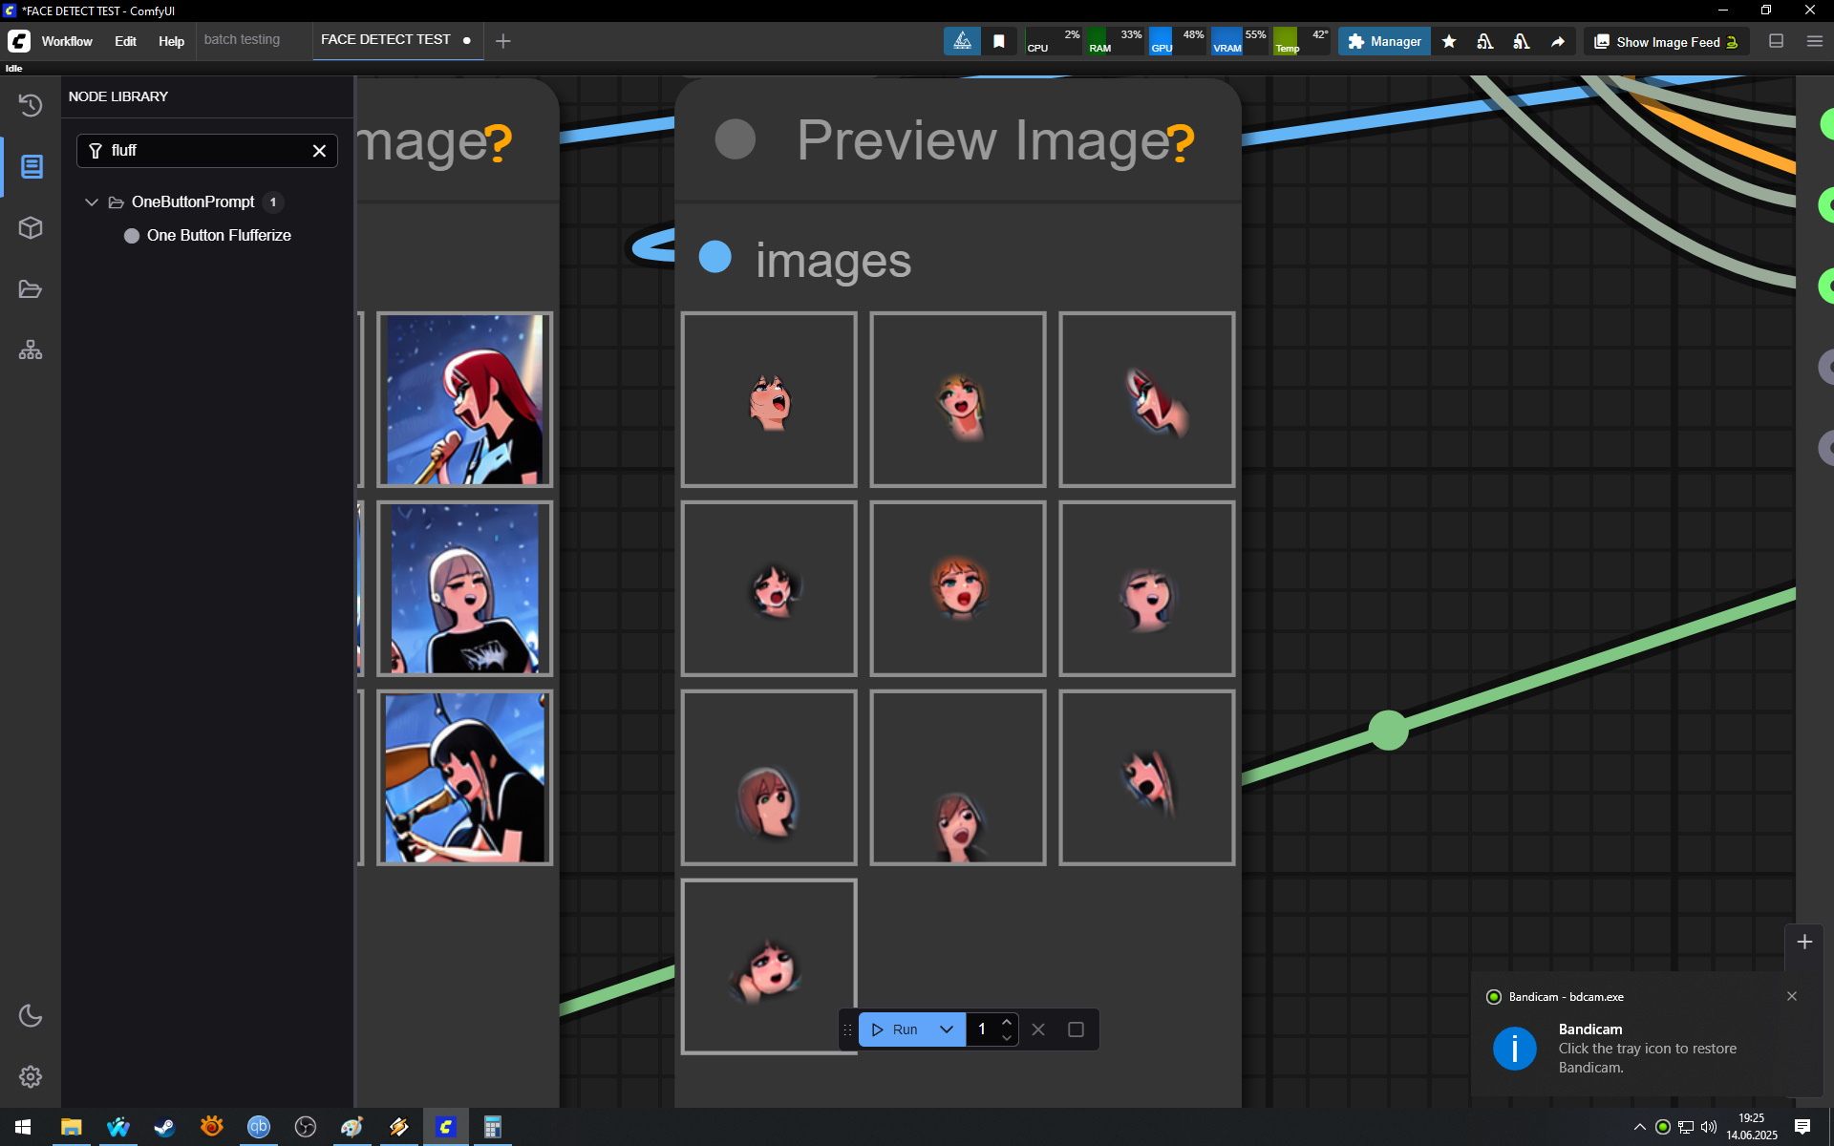Add a new workflow tab with plus
The height and width of the screenshot is (1146, 1834).
point(503,41)
